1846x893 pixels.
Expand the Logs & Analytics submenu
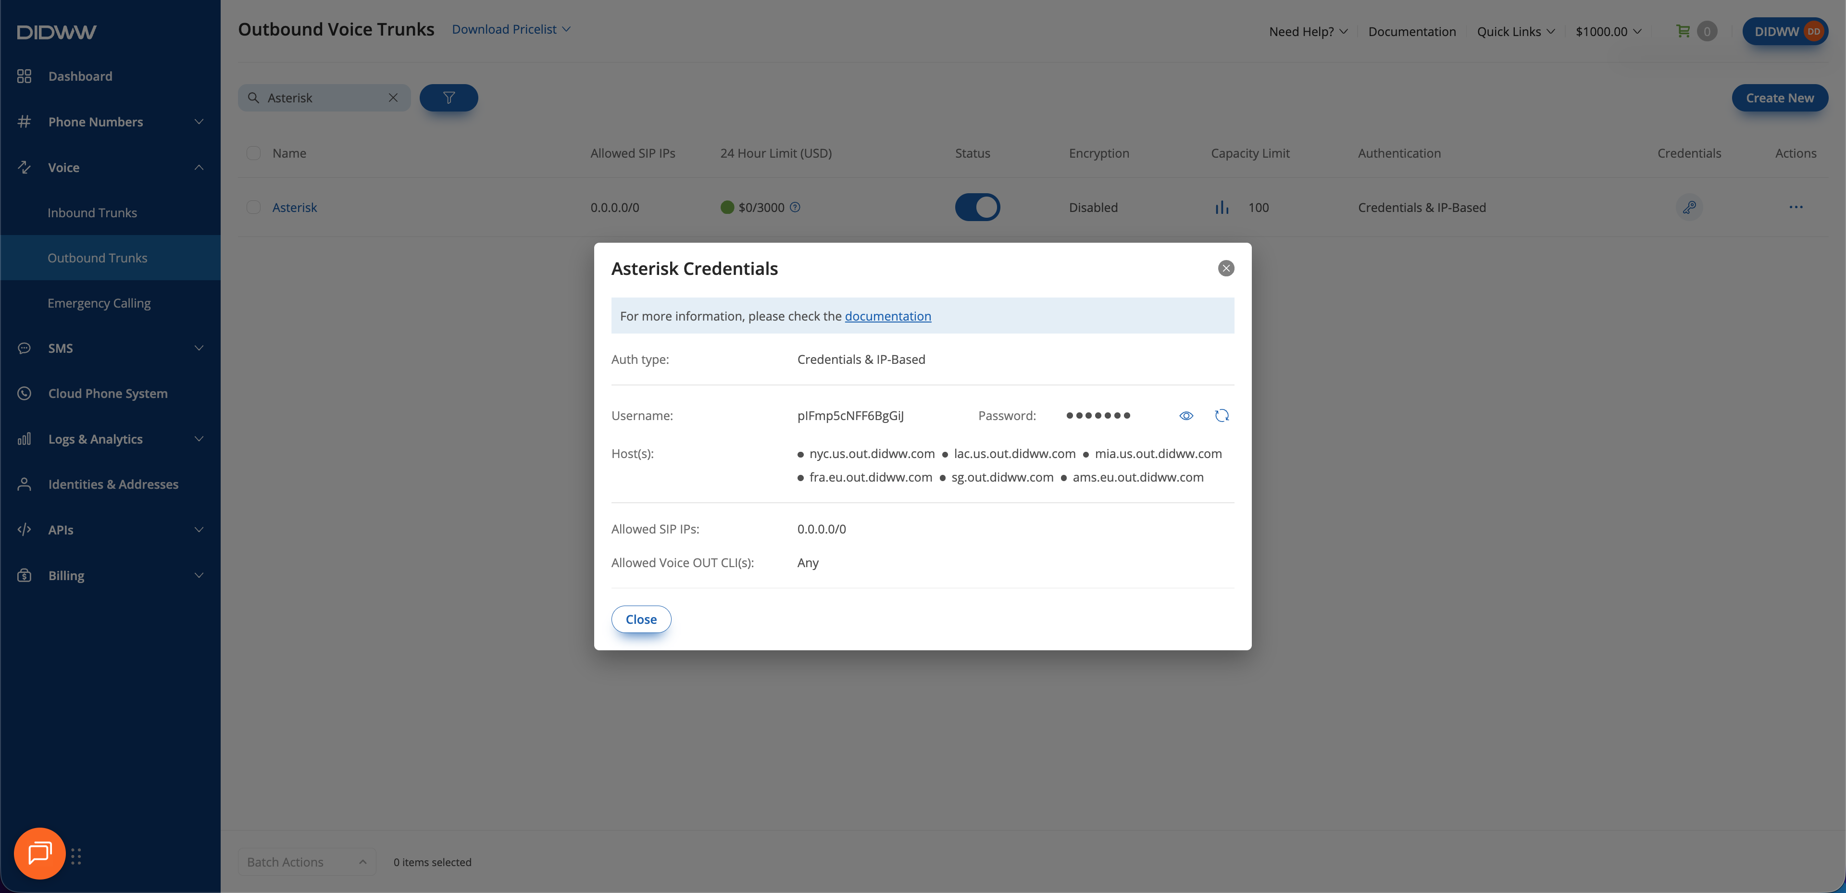[199, 439]
